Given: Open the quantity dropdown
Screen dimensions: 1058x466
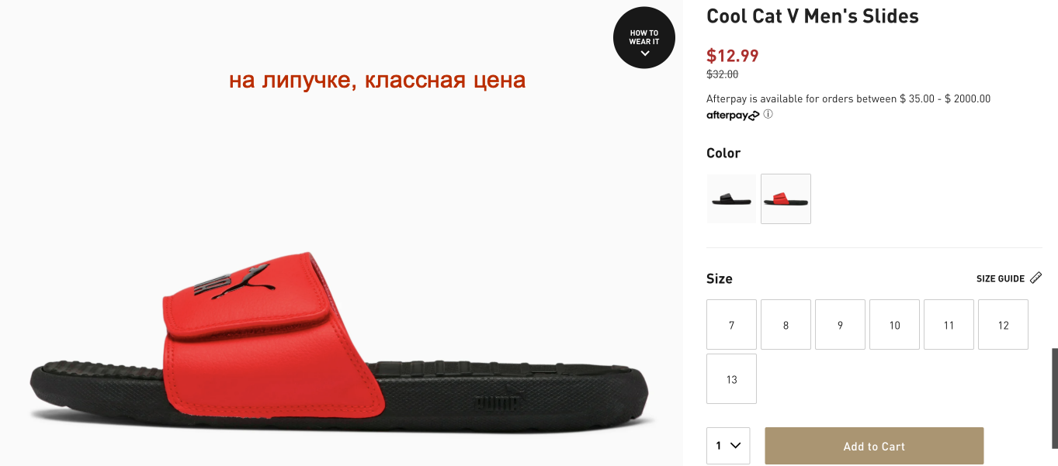Looking at the screenshot, I should tap(728, 446).
